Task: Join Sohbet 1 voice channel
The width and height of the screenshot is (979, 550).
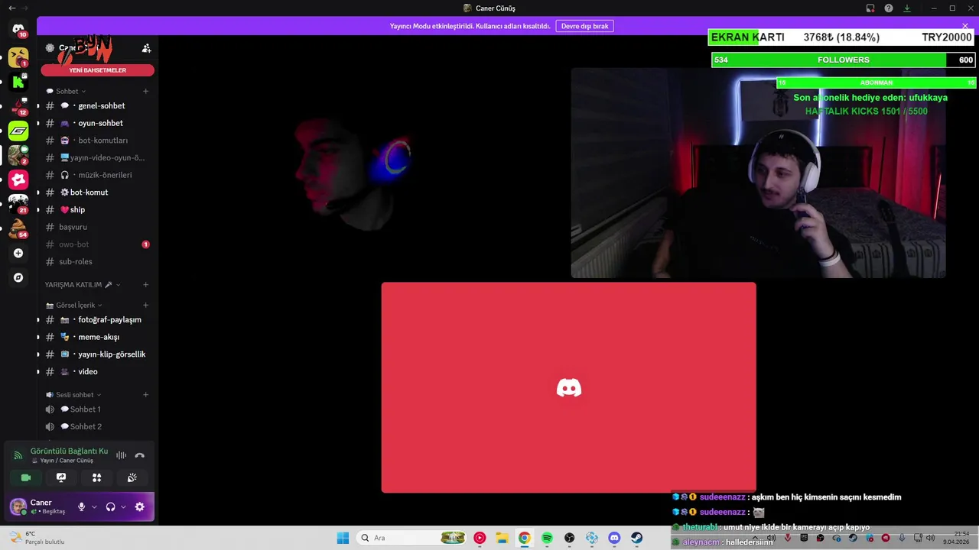Action: coord(98,409)
